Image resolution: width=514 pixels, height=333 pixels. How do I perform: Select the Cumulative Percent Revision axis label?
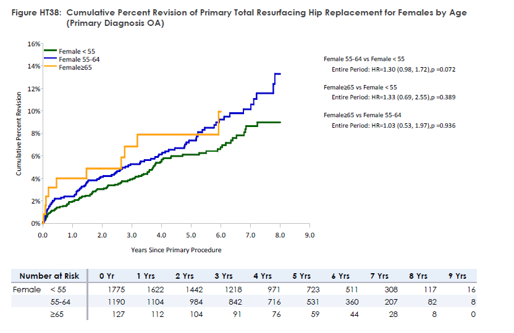pos(19,134)
